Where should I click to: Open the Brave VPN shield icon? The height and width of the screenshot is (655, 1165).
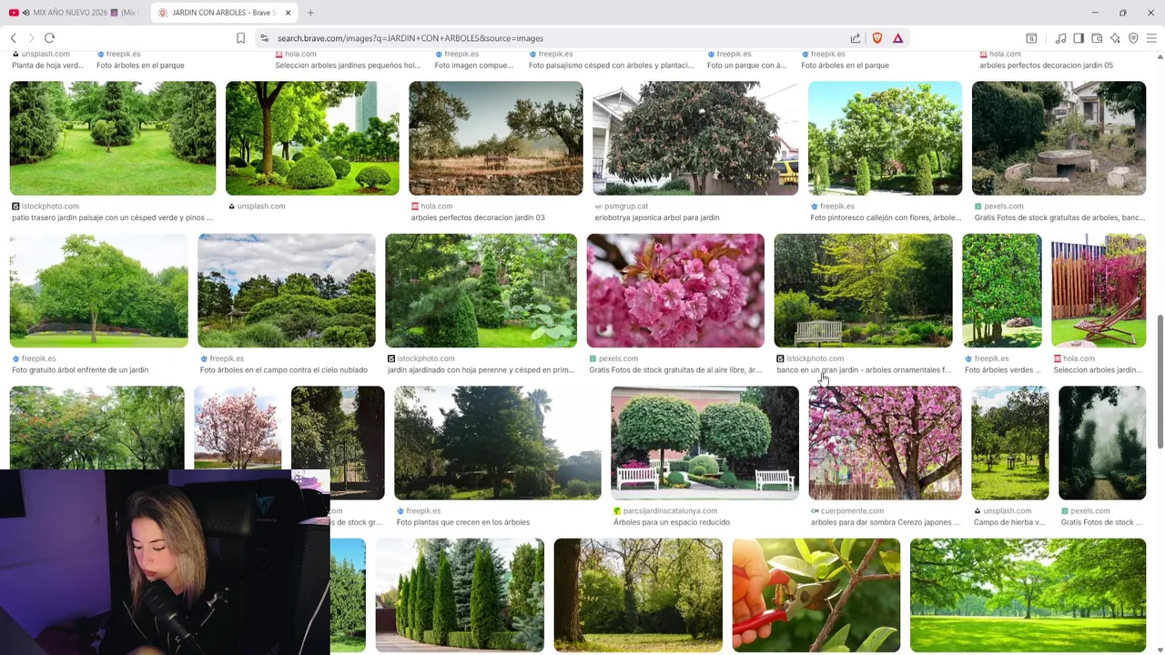point(1133,38)
